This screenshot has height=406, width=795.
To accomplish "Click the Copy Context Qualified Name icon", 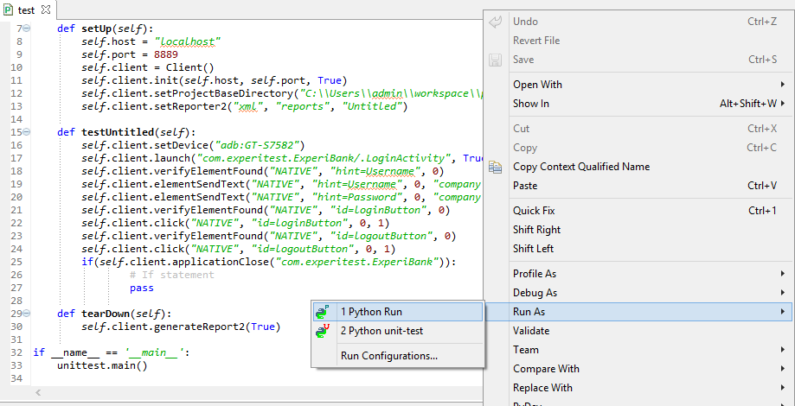I will click(496, 167).
